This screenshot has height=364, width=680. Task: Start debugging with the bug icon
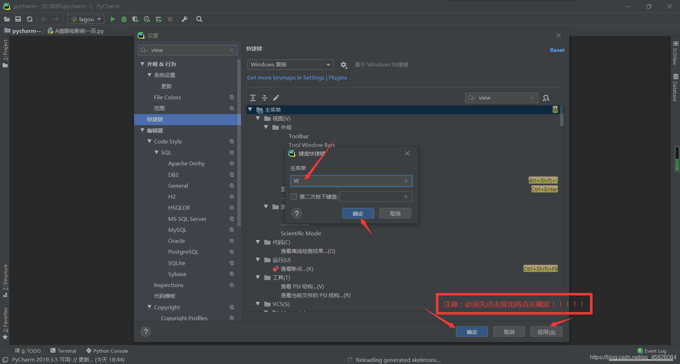pyautogui.click(x=124, y=19)
